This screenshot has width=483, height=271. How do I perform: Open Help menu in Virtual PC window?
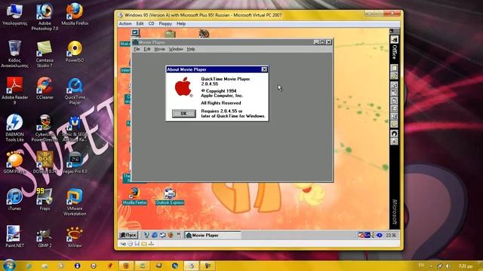[x=181, y=23]
